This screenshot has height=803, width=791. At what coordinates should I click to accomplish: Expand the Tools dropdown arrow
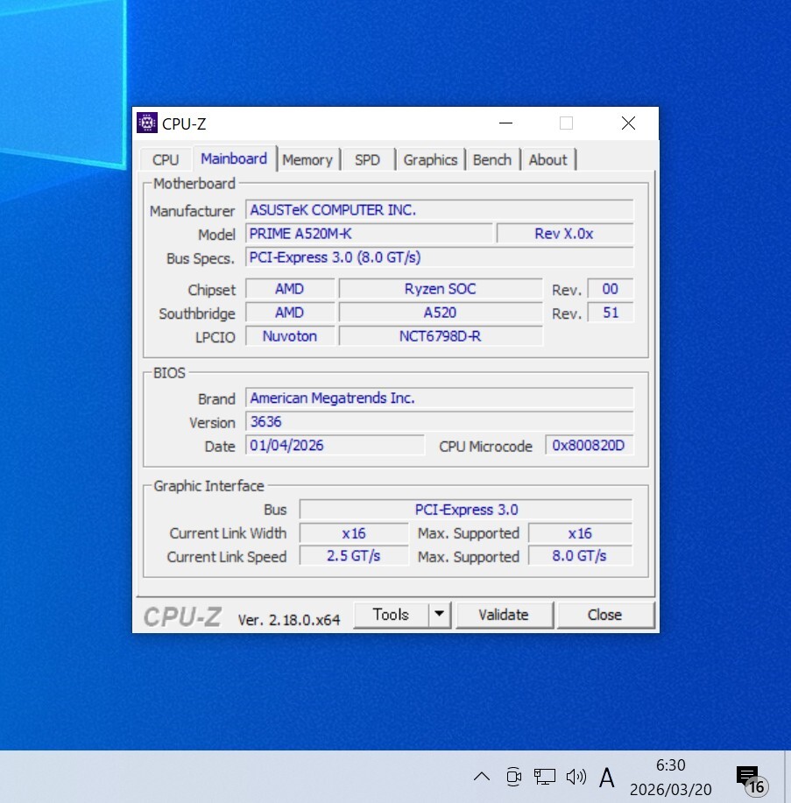click(440, 615)
